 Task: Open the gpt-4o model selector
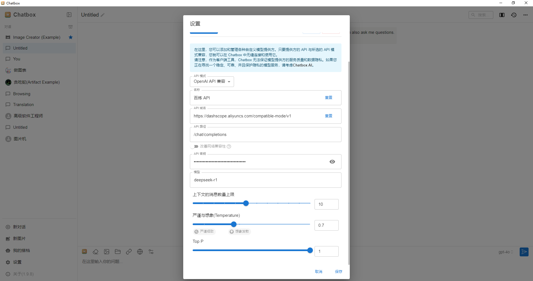coord(505,252)
